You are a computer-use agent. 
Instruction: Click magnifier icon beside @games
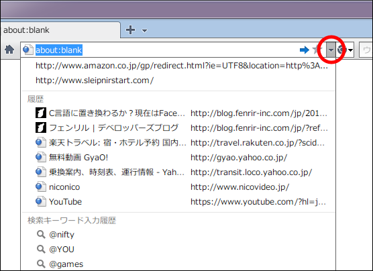41,264
